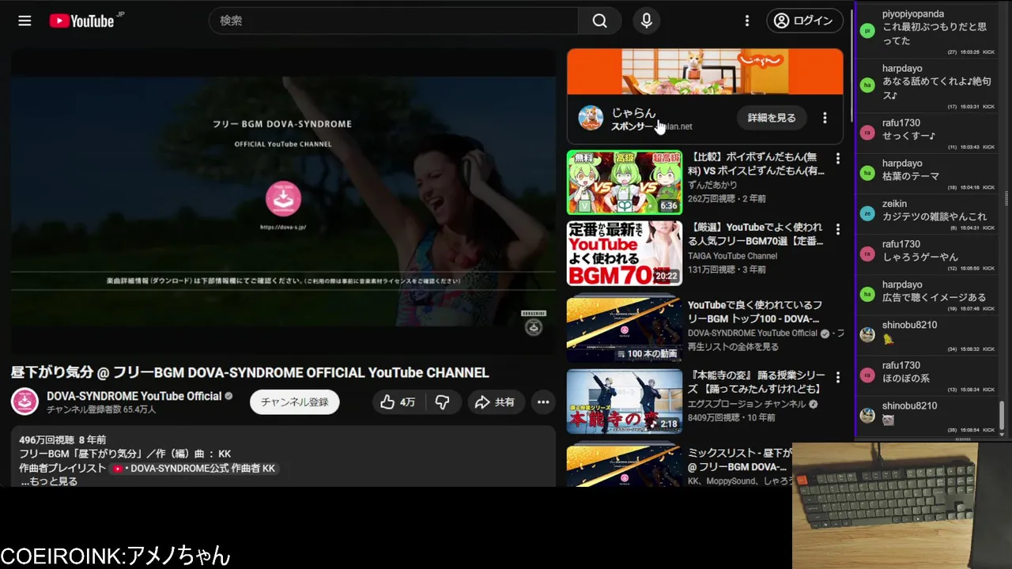Click the COEIROINK:アメノちゃん caption
Screen dimensions: 1012x569
tap(115, 555)
